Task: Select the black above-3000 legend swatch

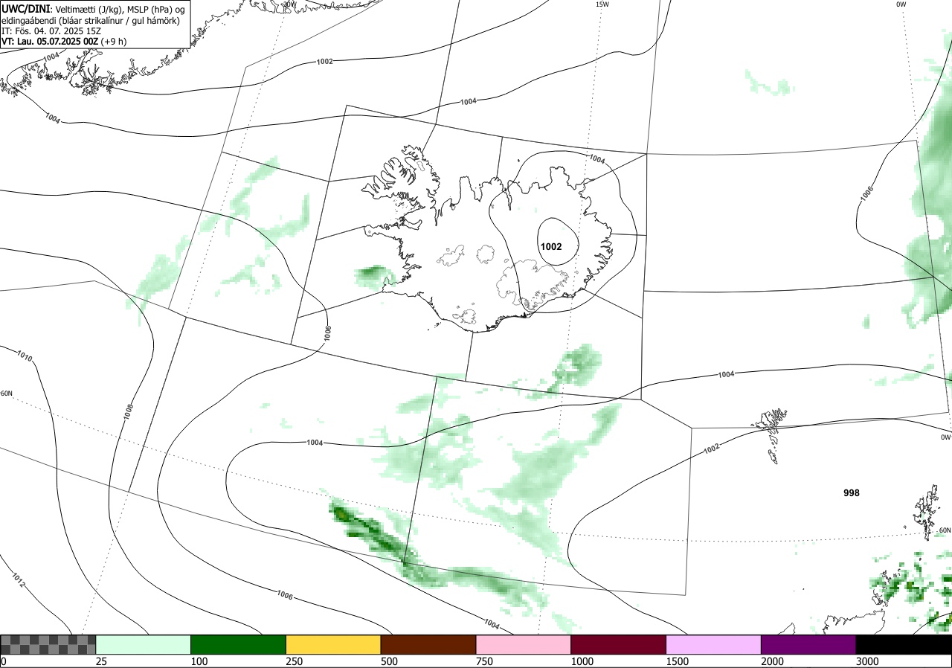Action: pyautogui.click(x=904, y=644)
